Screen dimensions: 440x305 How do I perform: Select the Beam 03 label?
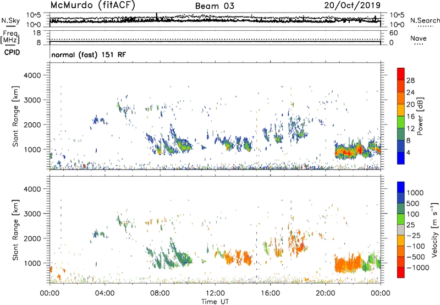click(x=215, y=6)
